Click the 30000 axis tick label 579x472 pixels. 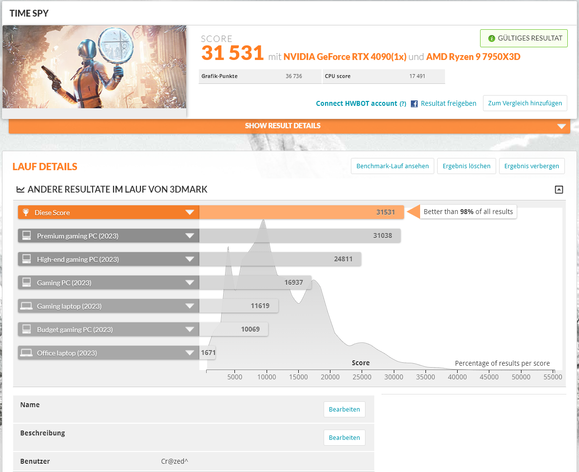[394, 377]
